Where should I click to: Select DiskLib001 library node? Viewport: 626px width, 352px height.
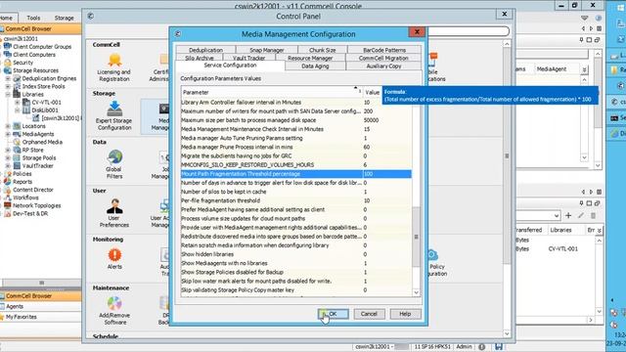45,110
